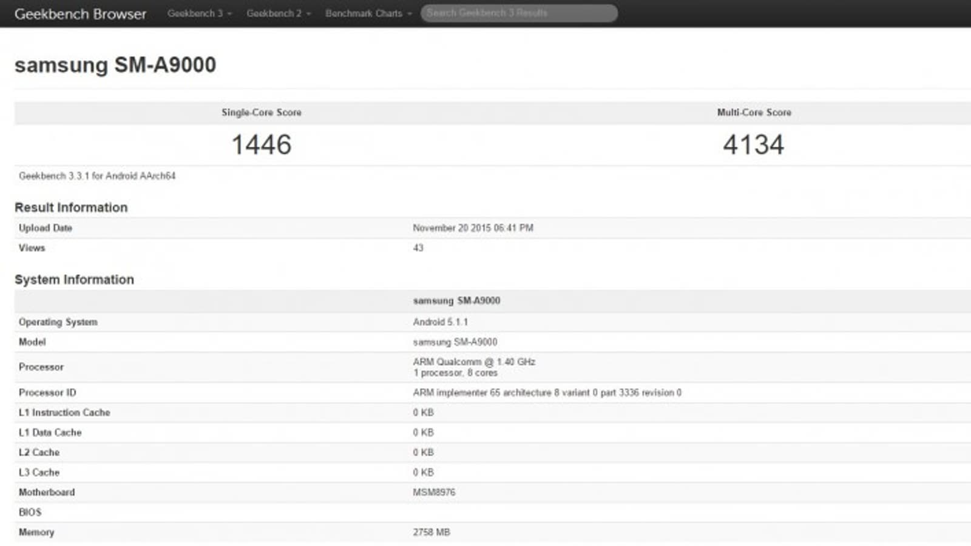971x546 pixels.
Task: Select the BIOS row label
Action: pos(30,513)
